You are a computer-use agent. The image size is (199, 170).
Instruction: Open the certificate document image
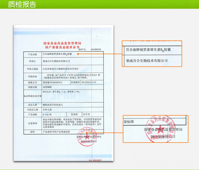64,93
